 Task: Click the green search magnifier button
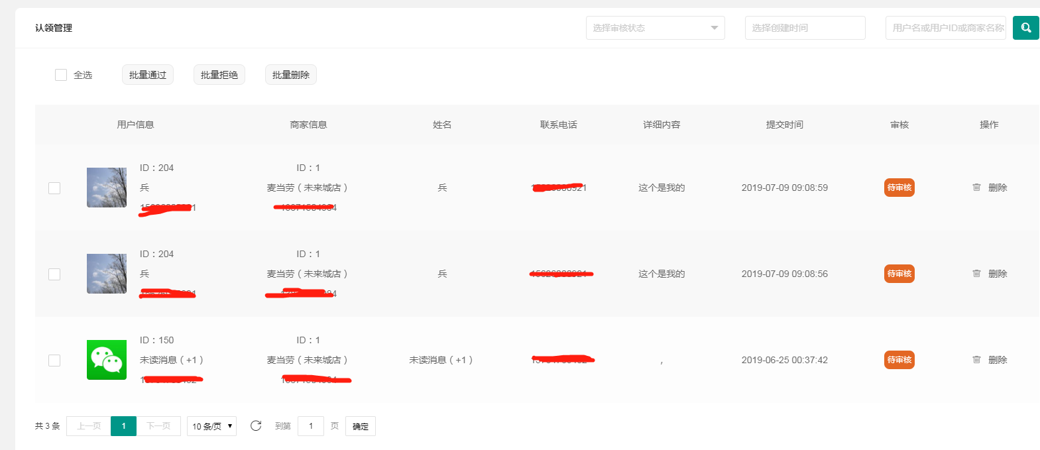pos(1025,28)
